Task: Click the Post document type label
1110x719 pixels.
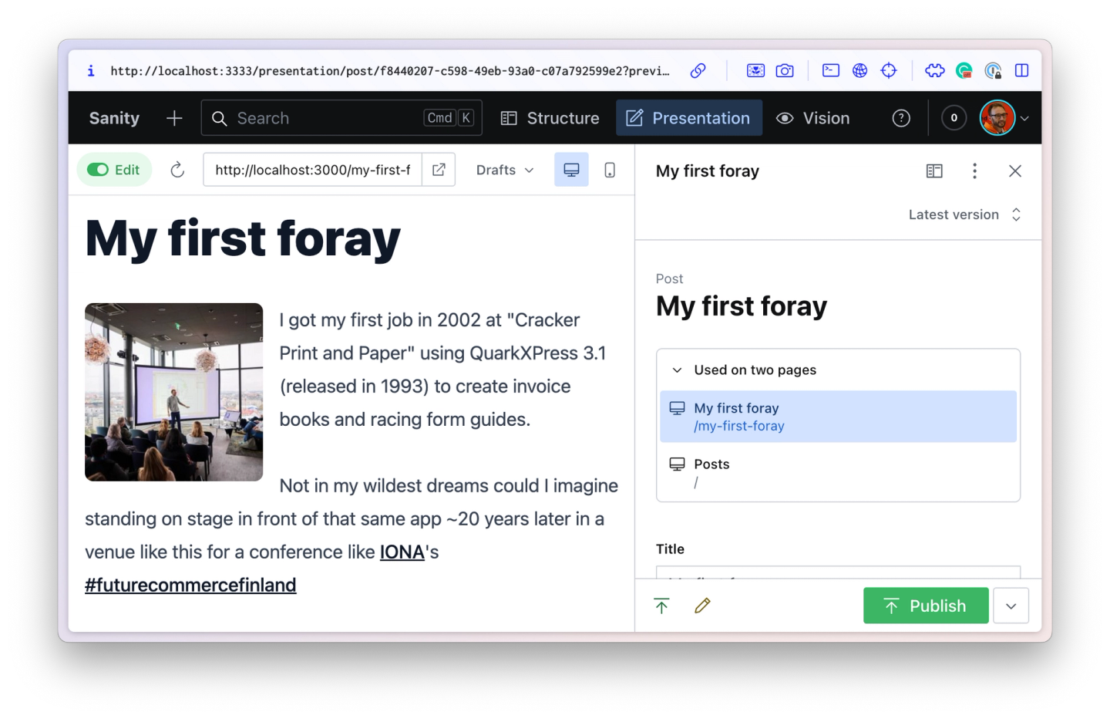Action: tap(669, 279)
